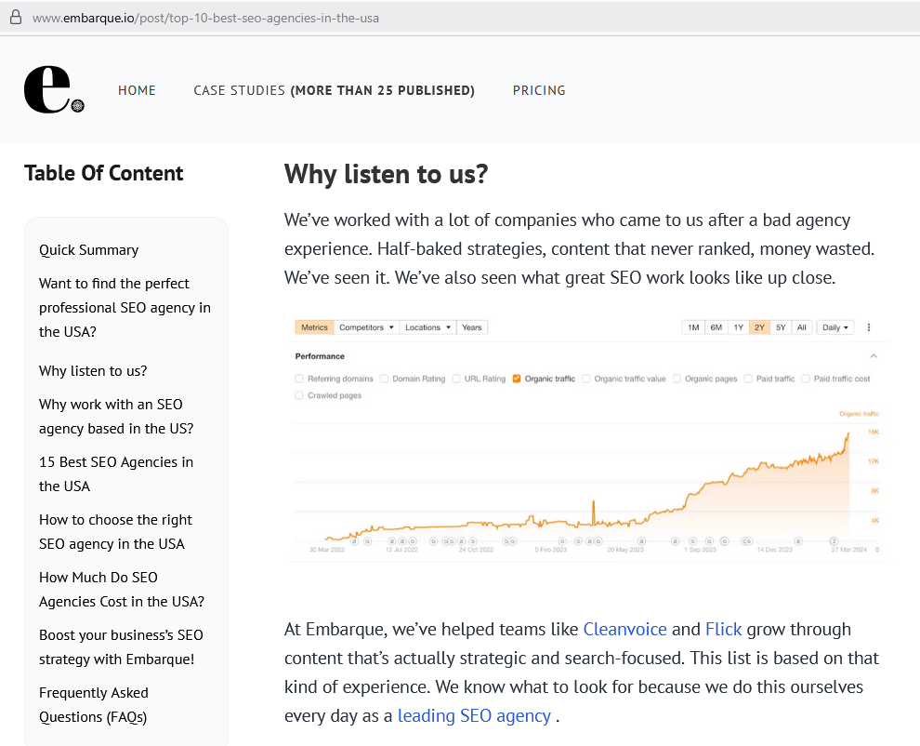Expand the Locations dropdown
The width and height of the screenshot is (920, 746).
[x=427, y=327]
